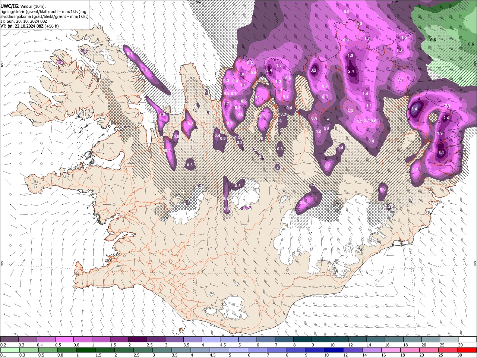Click the '3.1' precipitation value in the east
477x358 pixels.
(x=441, y=153)
